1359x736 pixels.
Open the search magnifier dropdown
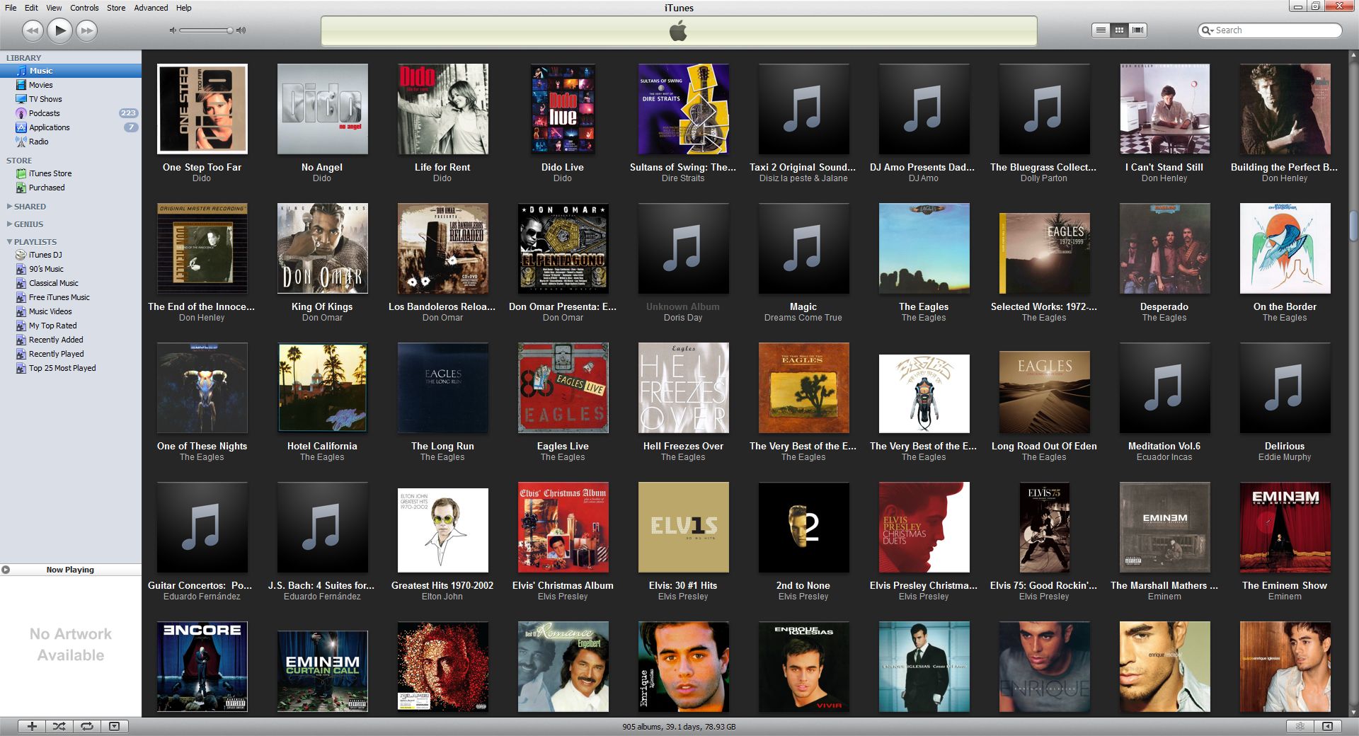point(1208,30)
